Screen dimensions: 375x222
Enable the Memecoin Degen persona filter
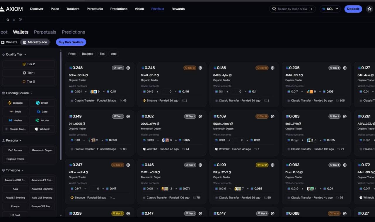[x=42, y=150]
